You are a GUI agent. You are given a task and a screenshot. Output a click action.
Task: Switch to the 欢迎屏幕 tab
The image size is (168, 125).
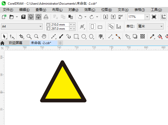coord(16,43)
